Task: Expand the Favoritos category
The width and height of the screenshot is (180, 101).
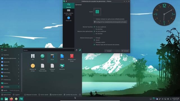Action: coord(10,55)
